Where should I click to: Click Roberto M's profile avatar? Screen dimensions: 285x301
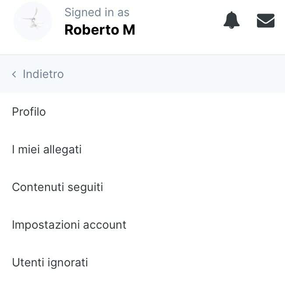(33, 21)
